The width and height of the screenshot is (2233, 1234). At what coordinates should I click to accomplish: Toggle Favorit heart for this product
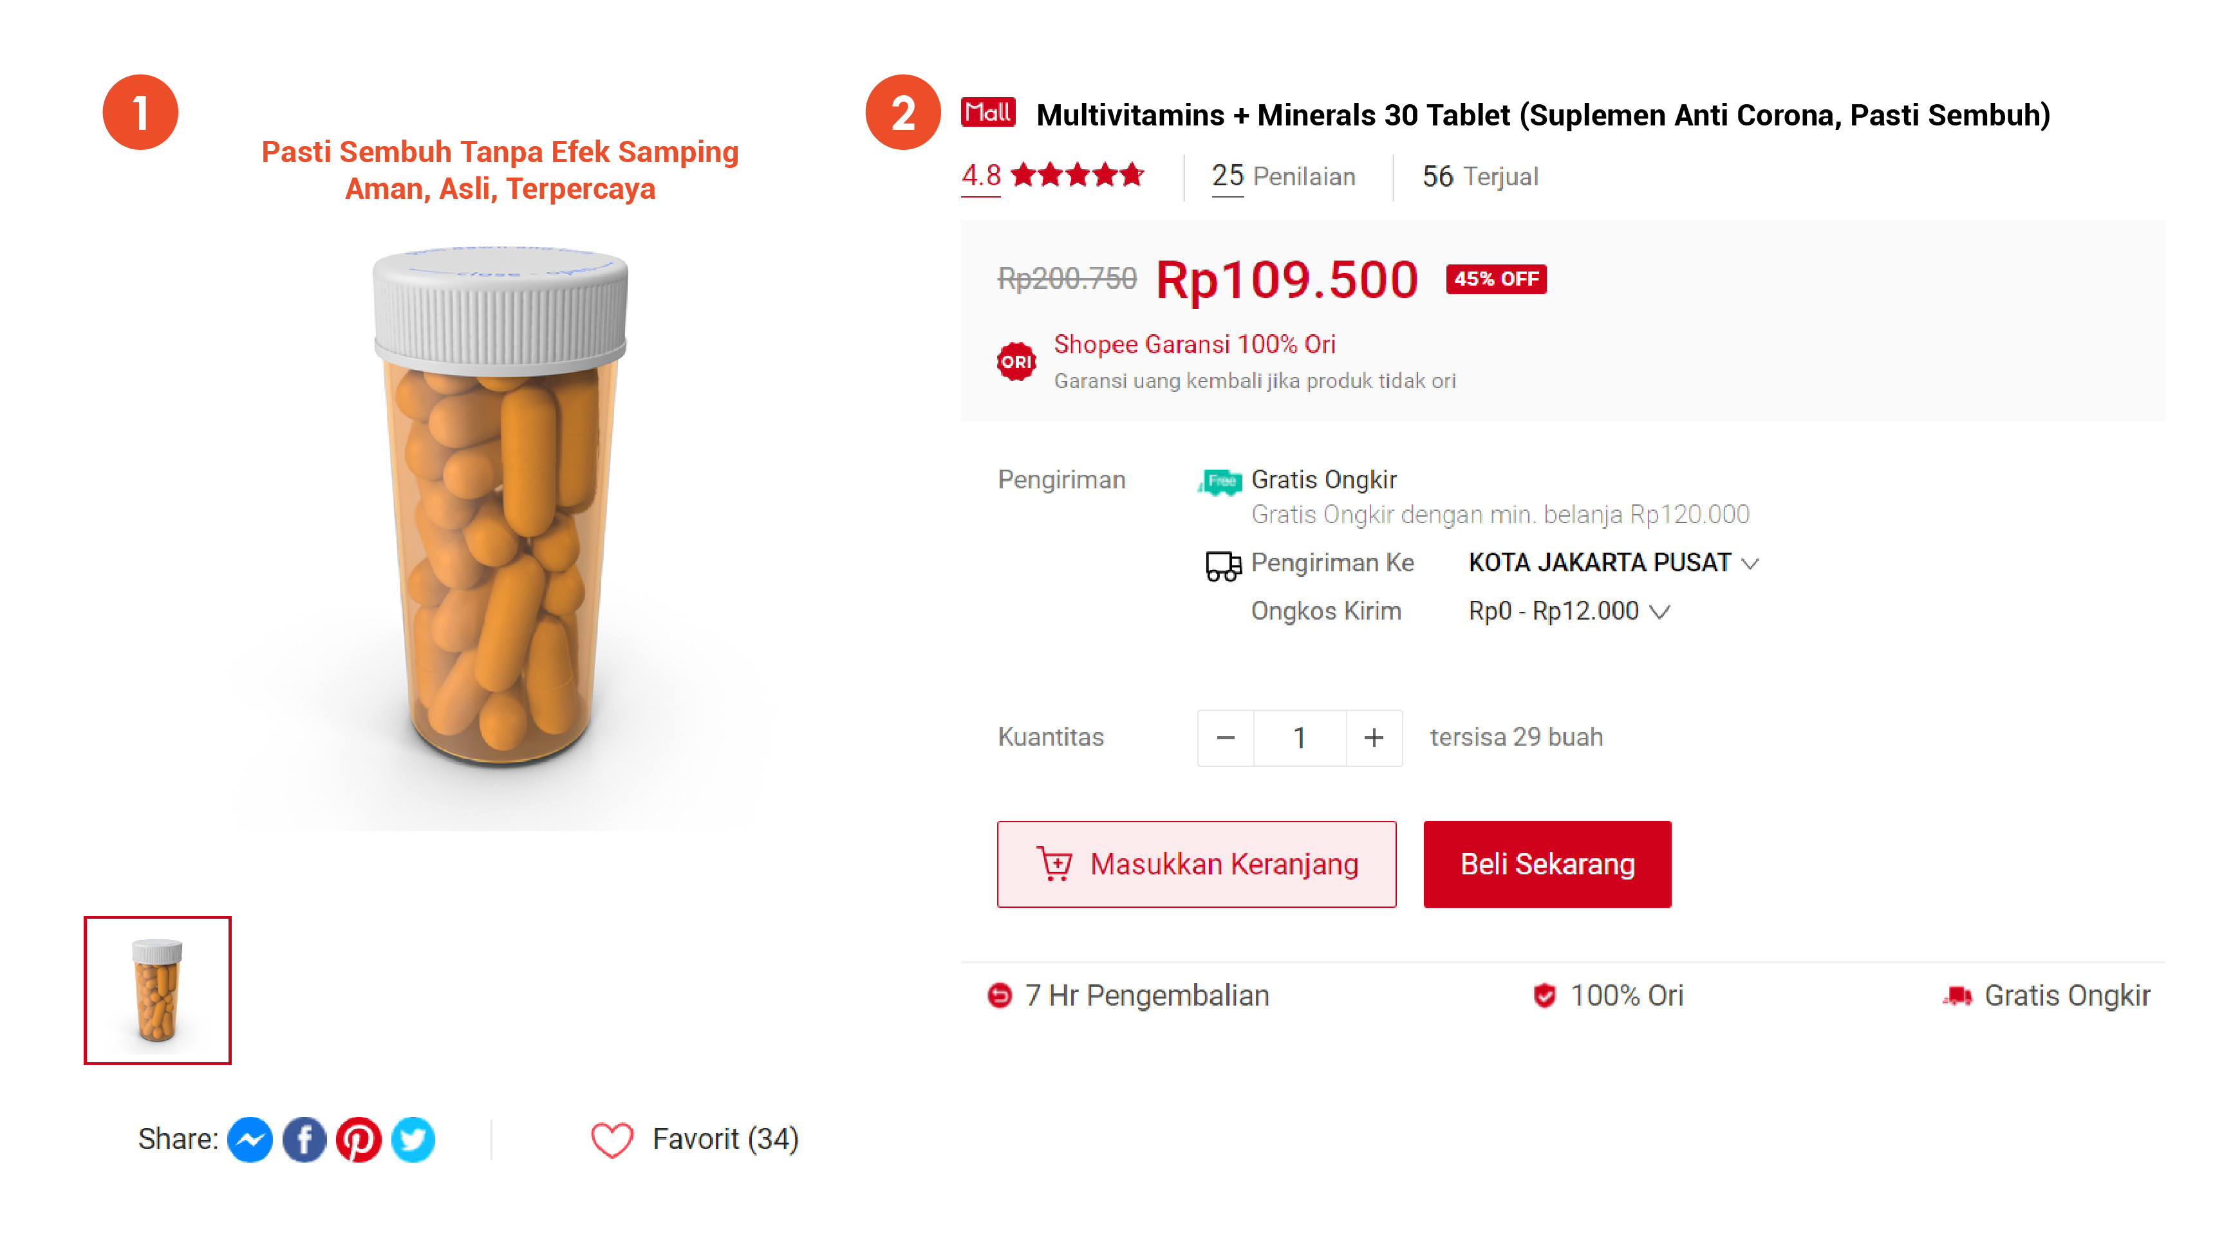coord(612,1139)
